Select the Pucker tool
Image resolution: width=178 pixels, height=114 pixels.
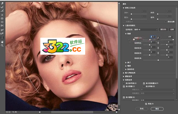pos(2,18)
